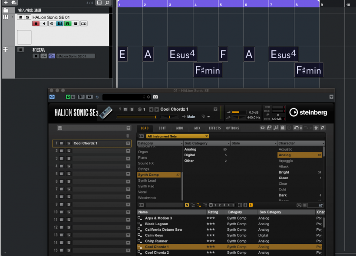The image size is (356, 256).
Task: Open the Style column dropdown
Action: coord(275,143)
